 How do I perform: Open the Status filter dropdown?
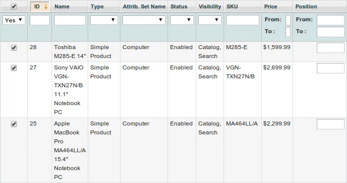click(182, 20)
